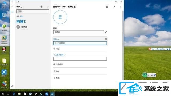Expand the personal email type dropdown
The height and width of the screenshot is (96, 171).
(60, 55)
